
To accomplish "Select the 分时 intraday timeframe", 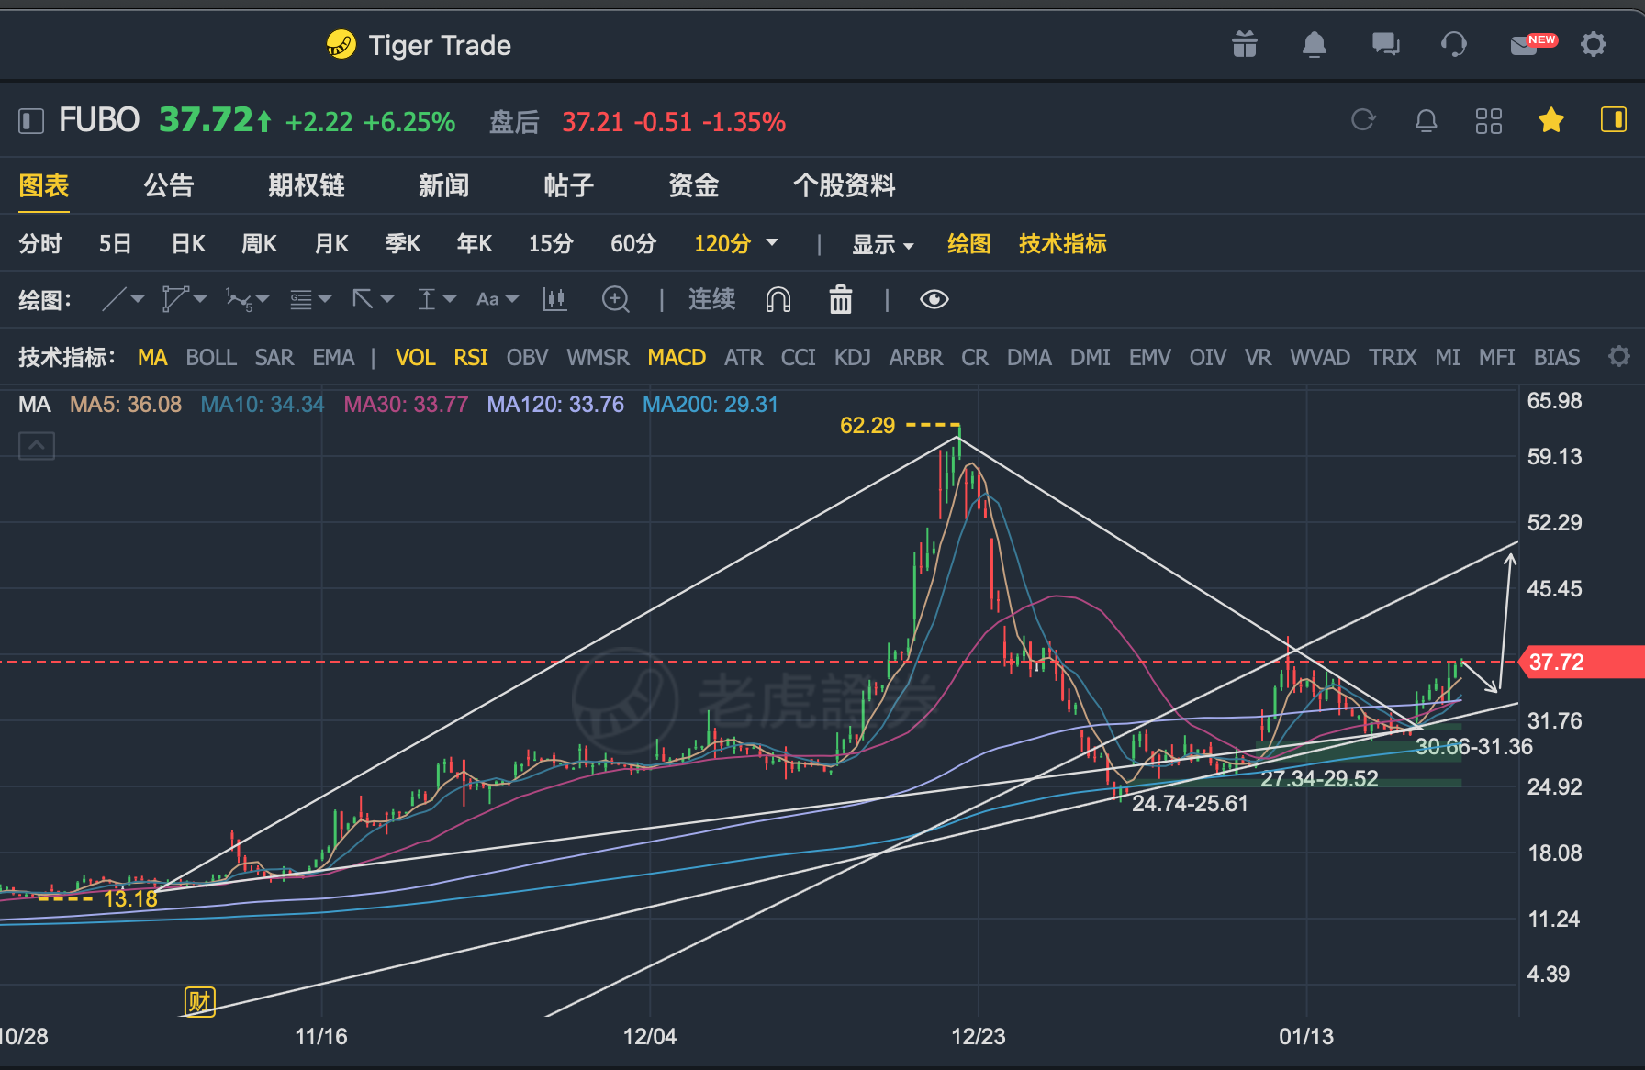I will [x=40, y=244].
